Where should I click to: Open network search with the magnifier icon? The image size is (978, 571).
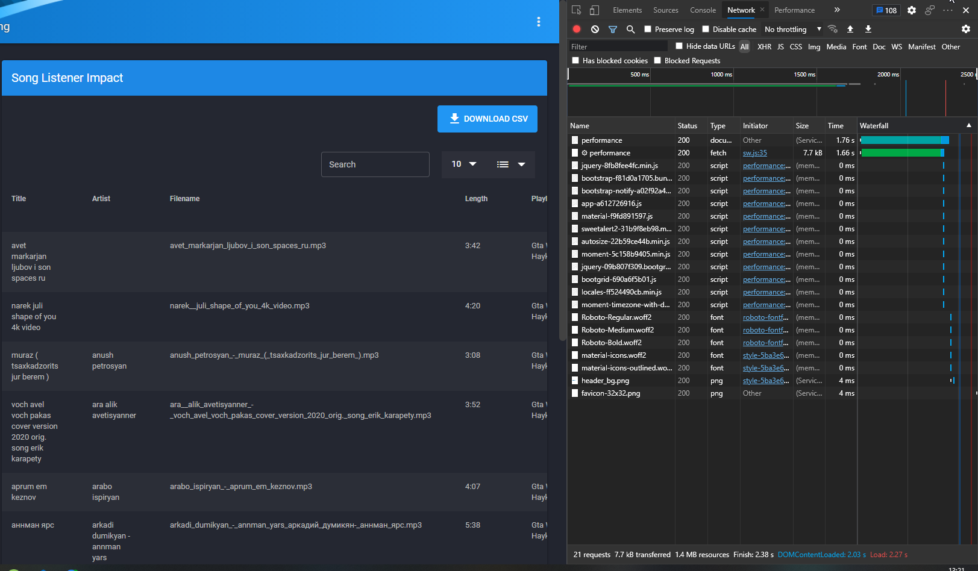pyautogui.click(x=630, y=29)
